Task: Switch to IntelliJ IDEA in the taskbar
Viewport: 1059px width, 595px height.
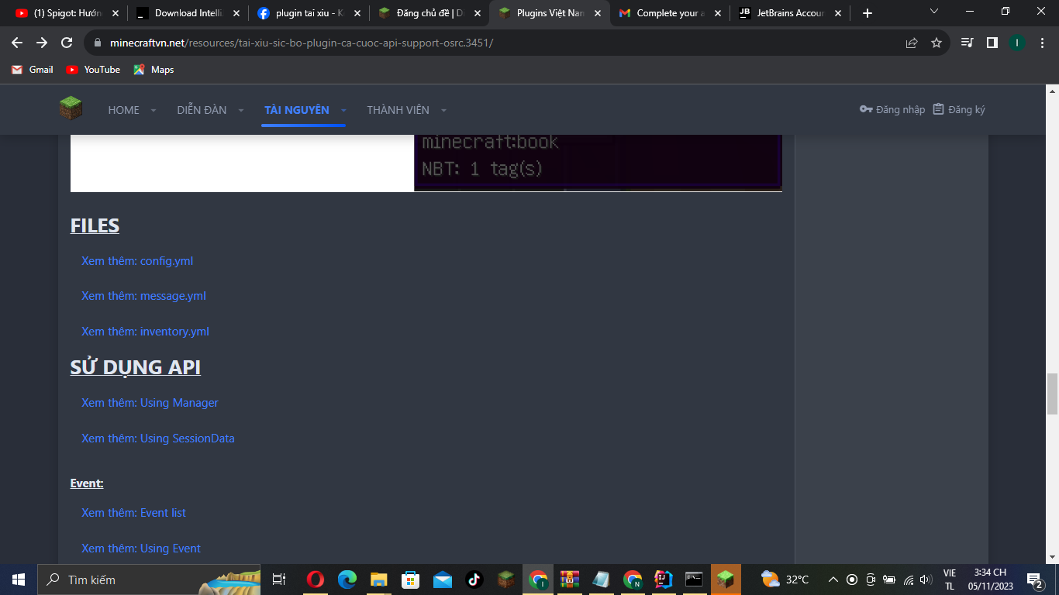Action: [x=663, y=580]
